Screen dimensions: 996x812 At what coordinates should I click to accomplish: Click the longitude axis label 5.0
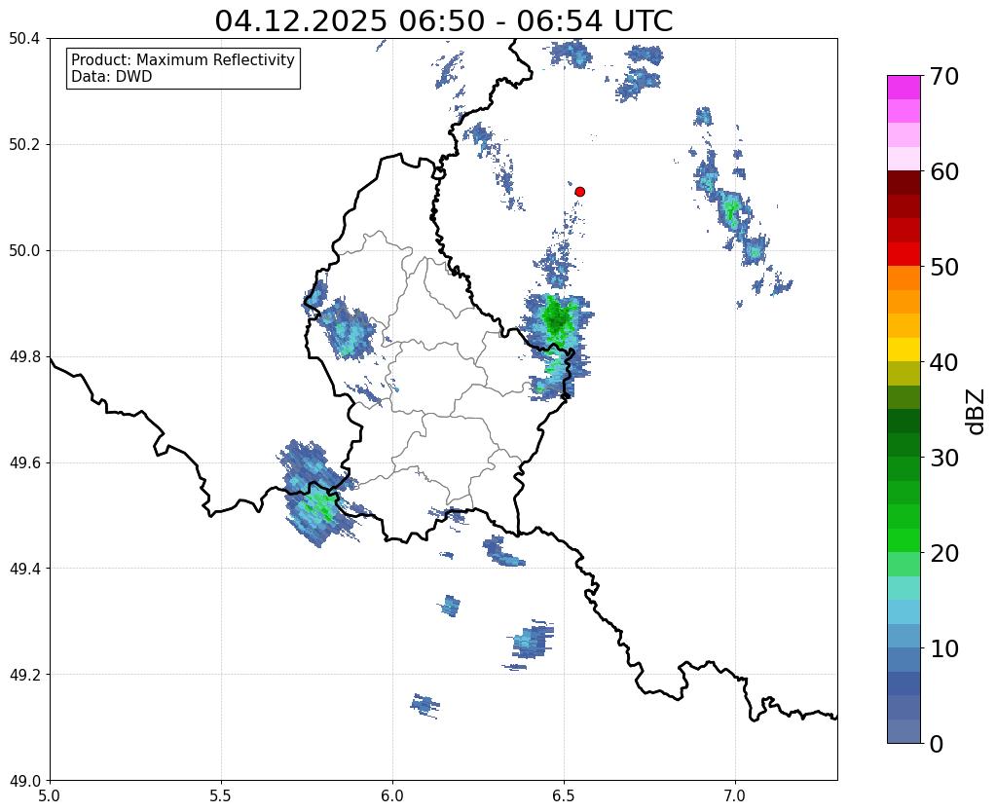click(50, 796)
